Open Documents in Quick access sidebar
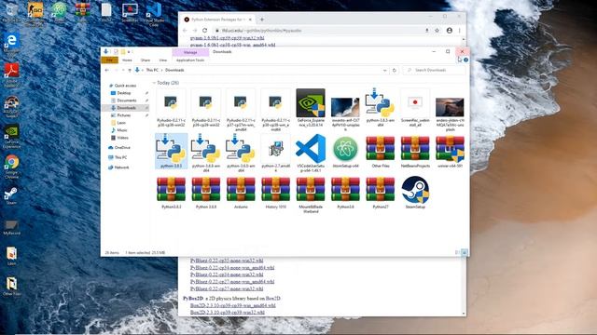 (127, 100)
